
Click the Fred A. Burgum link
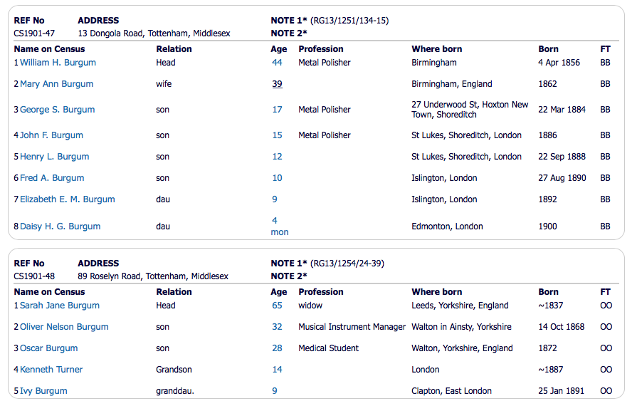(52, 178)
